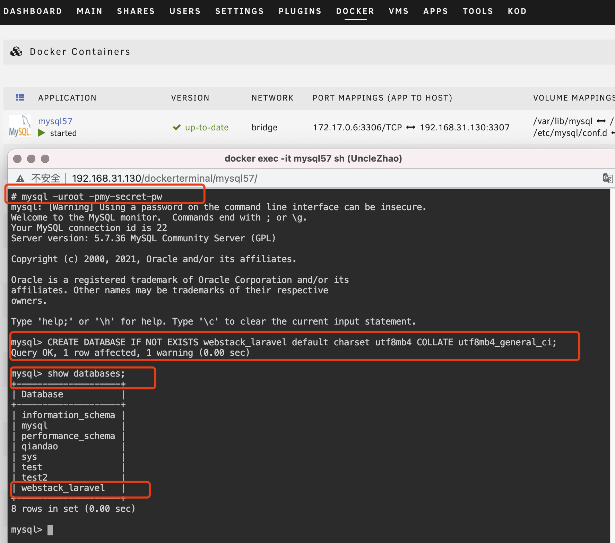Switch to the Plugins page

300,11
